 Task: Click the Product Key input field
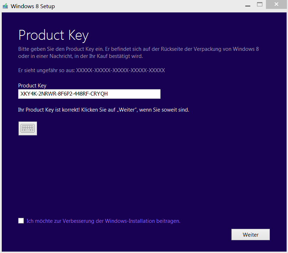point(89,94)
